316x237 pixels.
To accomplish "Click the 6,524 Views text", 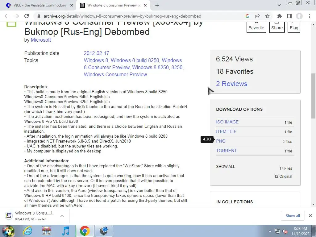I will (234, 59).
